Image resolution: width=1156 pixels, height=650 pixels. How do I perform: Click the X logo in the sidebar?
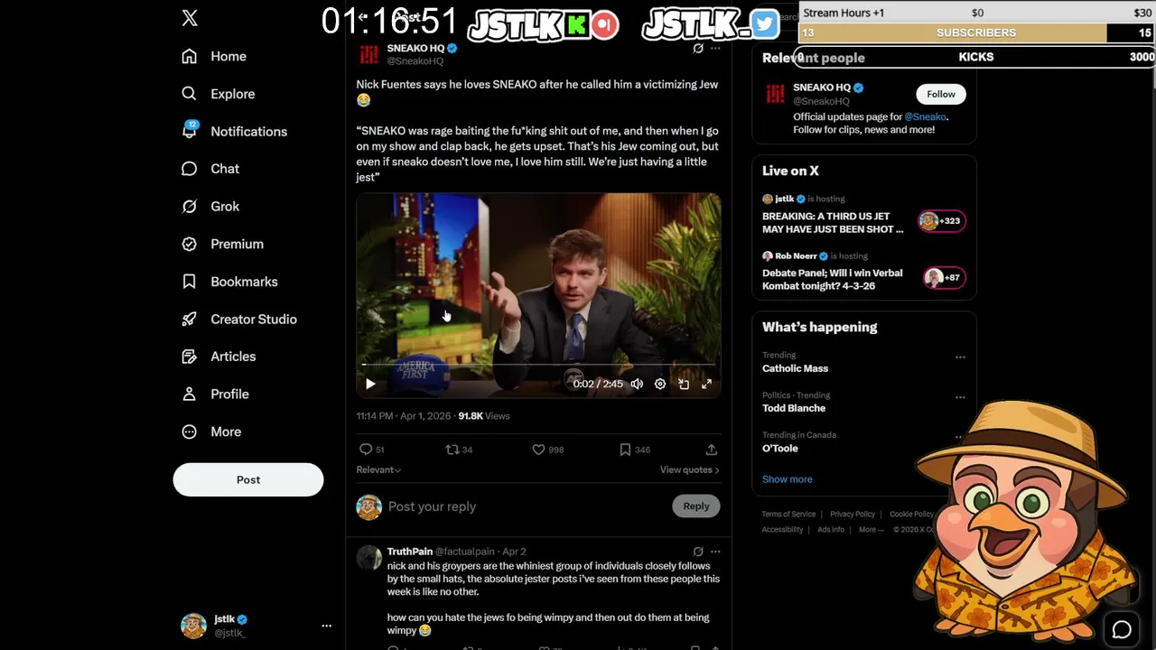coord(190,18)
